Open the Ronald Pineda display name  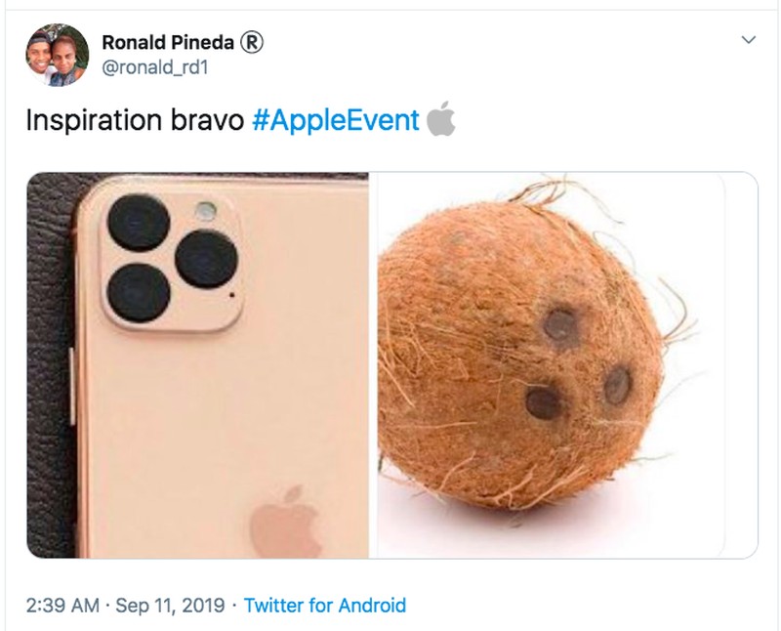coord(169,42)
